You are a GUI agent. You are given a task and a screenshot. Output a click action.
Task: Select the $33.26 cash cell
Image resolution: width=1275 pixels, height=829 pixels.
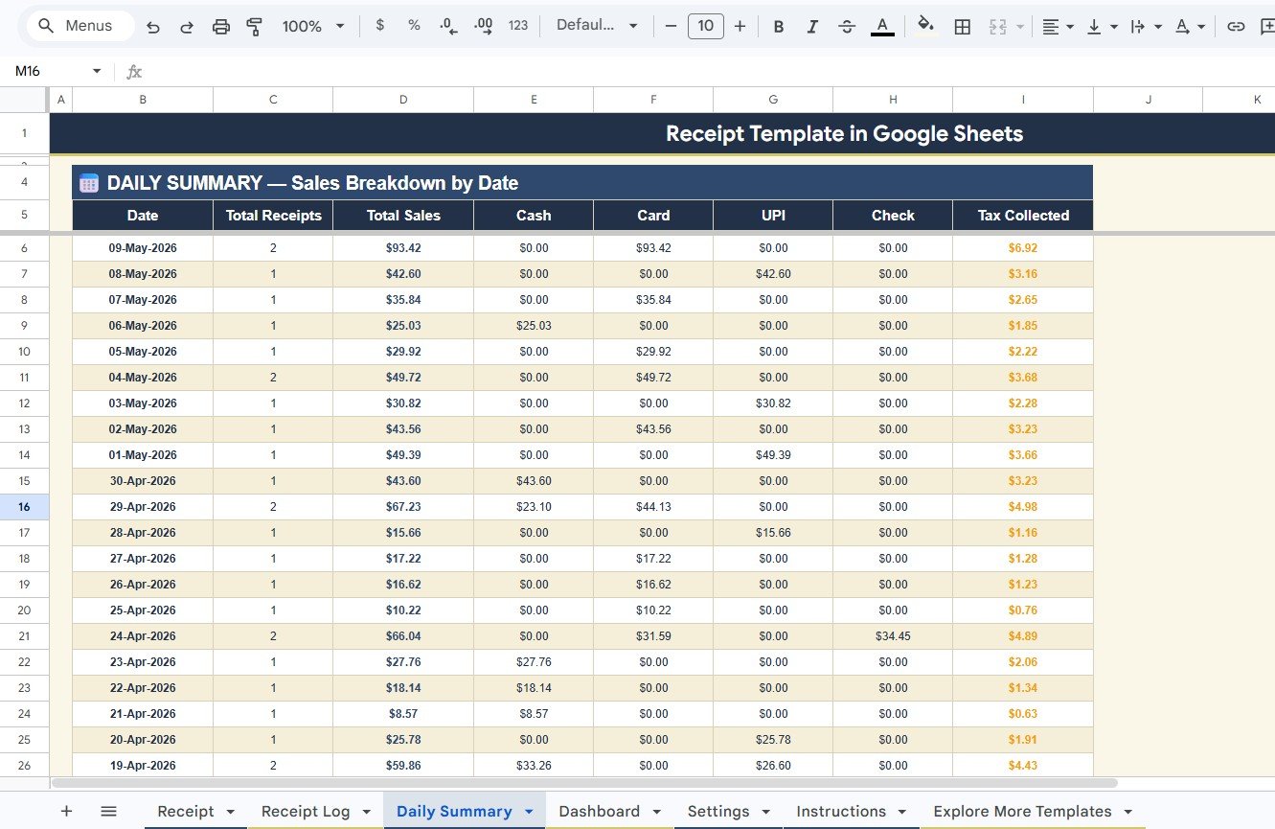(534, 766)
